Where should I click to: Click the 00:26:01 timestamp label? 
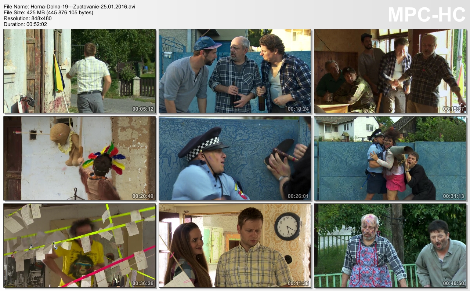coord(298,196)
